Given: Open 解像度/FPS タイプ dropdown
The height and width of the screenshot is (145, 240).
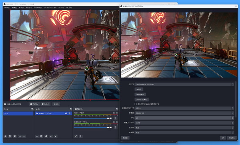Looking at the screenshot, I should 184,108.
